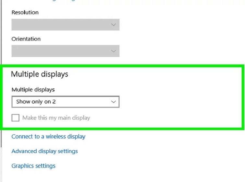Open the grayed-out Orientation dropdown
The height and width of the screenshot is (182, 245).
(65, 51)
